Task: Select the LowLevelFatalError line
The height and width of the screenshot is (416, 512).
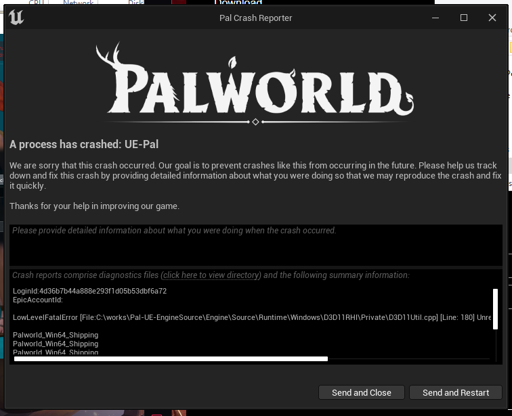Action: tap(252, 317)
